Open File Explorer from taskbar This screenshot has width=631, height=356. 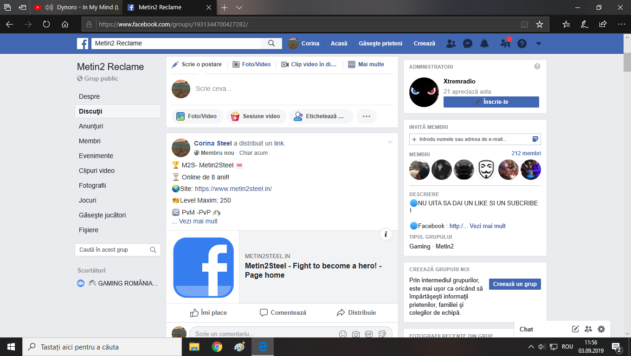[x=194, y=347]
